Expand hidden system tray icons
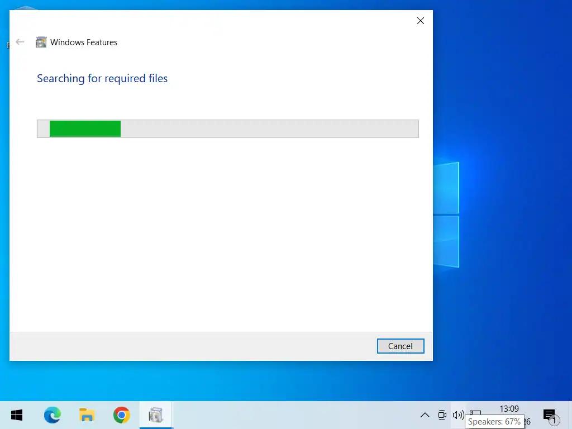Screen dimensions: 572x429 pos(425,415)
